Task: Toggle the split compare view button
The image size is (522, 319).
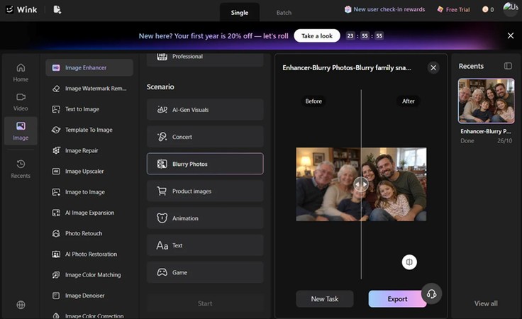Action: click(x=409, y=262)
